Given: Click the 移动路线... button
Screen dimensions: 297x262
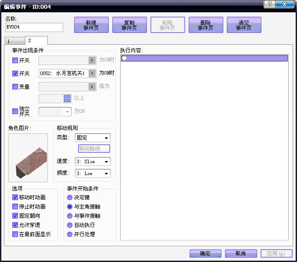Looking at the screenshot, I should (x=94, y=148).
